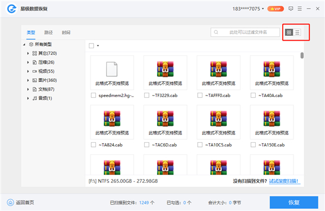The height and width of the screenshot is (211, 325).
Task: Open the select-all dropdown arrow
Action: pyautogui.click(x=98, y=46)
